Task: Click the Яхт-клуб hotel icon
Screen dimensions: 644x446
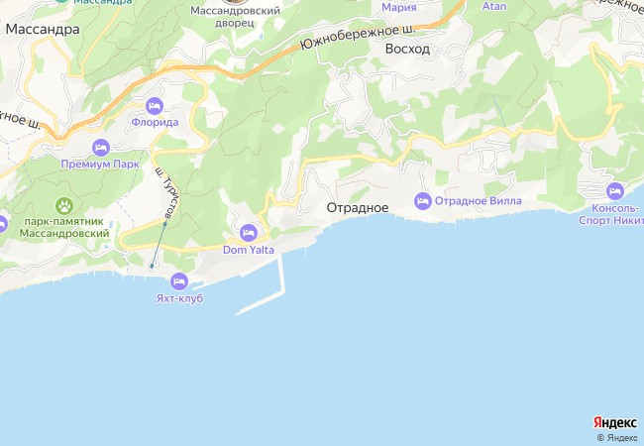Action: 179,281
